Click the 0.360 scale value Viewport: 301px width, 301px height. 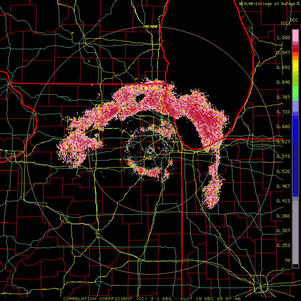pyautogui.click(x=283, y=216)
